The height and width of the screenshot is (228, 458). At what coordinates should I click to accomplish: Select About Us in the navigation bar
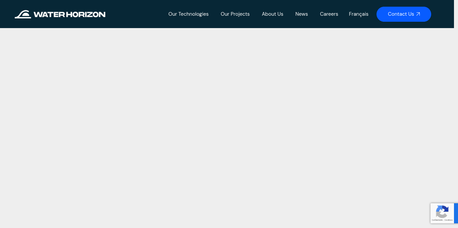[x=272, y=14]
